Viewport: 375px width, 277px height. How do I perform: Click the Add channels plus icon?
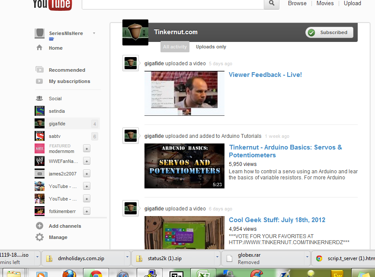[39, 226]
